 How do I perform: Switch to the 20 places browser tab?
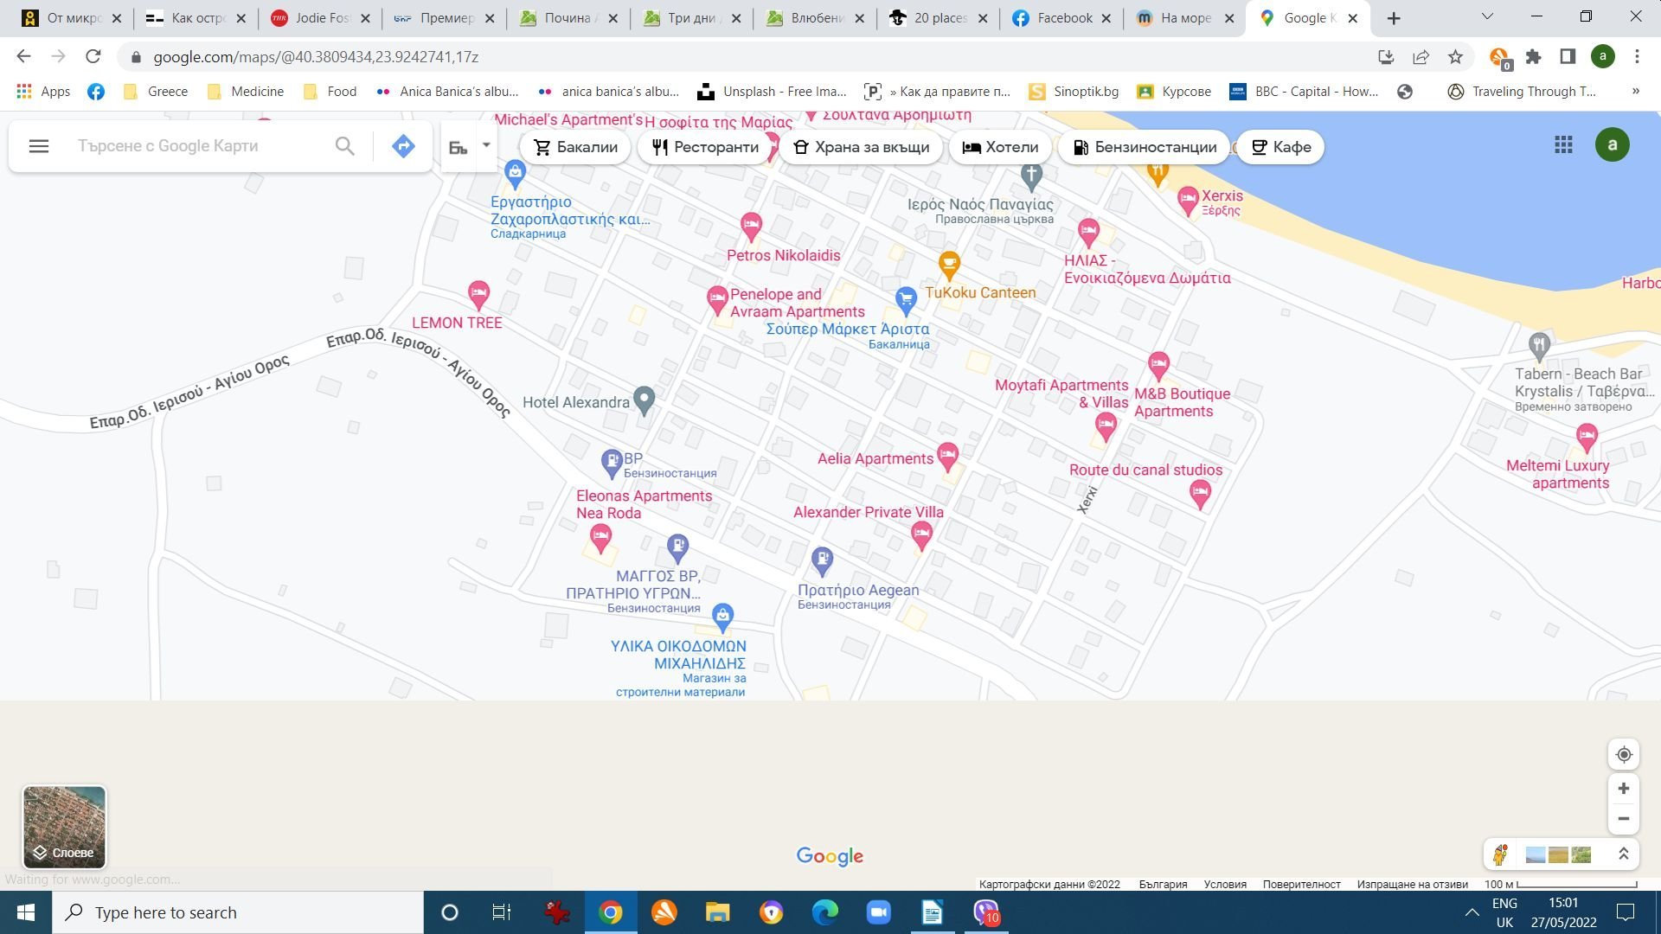pyautogui.click(x=940, y=18)
